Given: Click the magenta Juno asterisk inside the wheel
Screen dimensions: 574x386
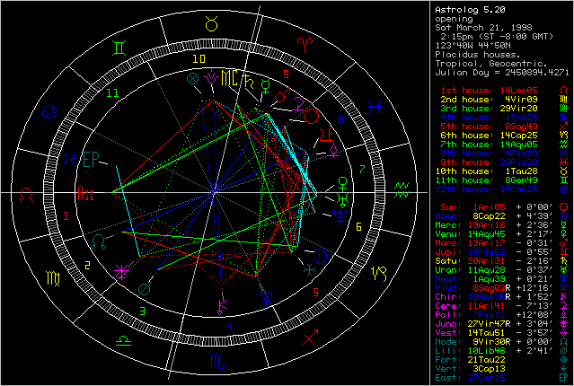Looking at the screenshot, I should point(121,272).
